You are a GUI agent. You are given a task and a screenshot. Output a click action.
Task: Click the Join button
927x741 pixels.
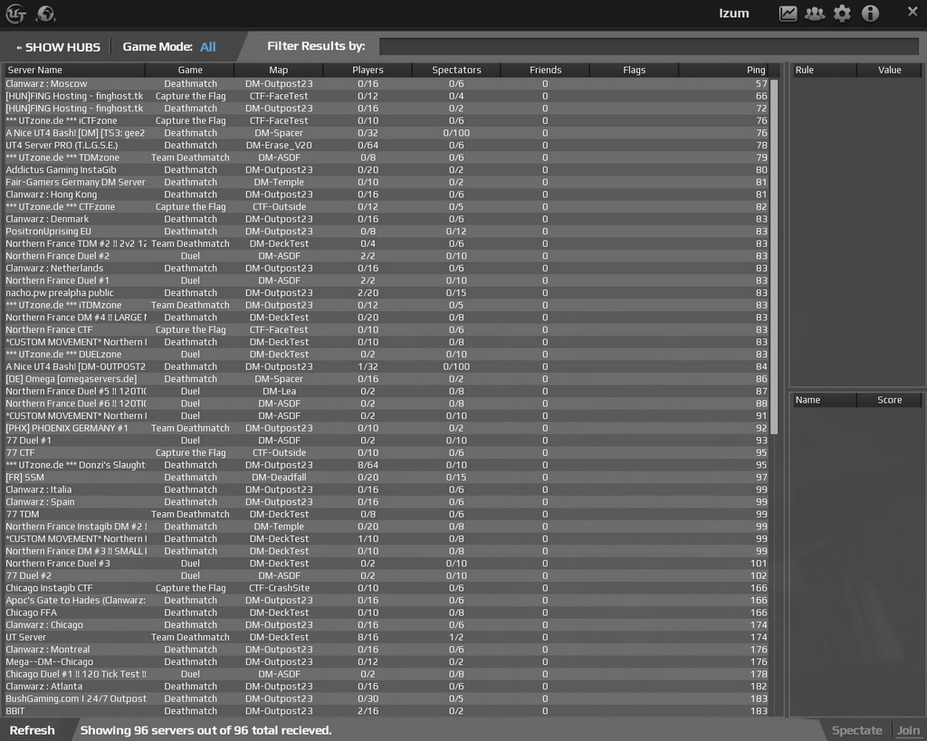[x=908, y=730]
